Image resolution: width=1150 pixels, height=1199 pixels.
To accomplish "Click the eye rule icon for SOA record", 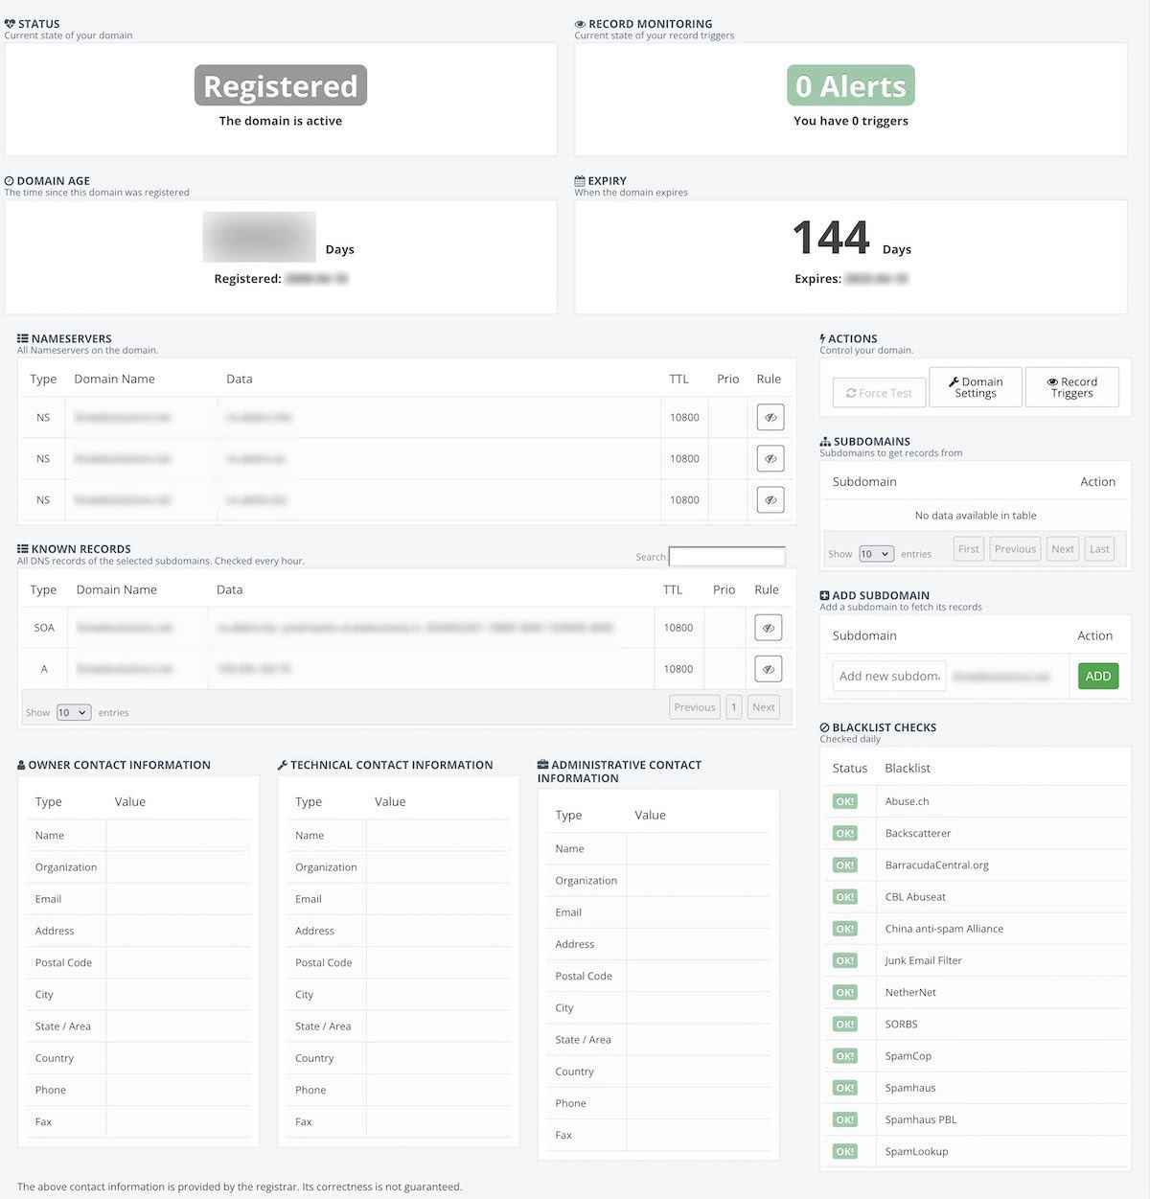I will [768, 628].
